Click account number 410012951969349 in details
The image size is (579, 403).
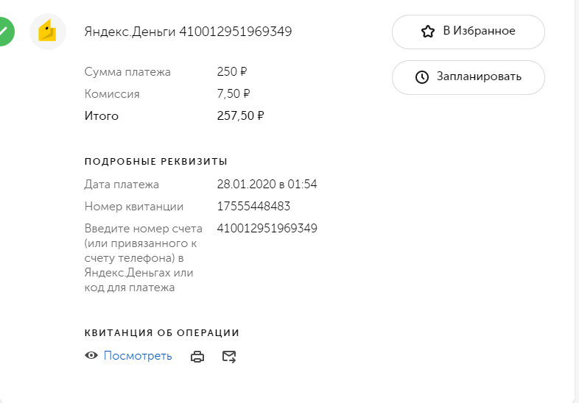(x=267, y=228)
